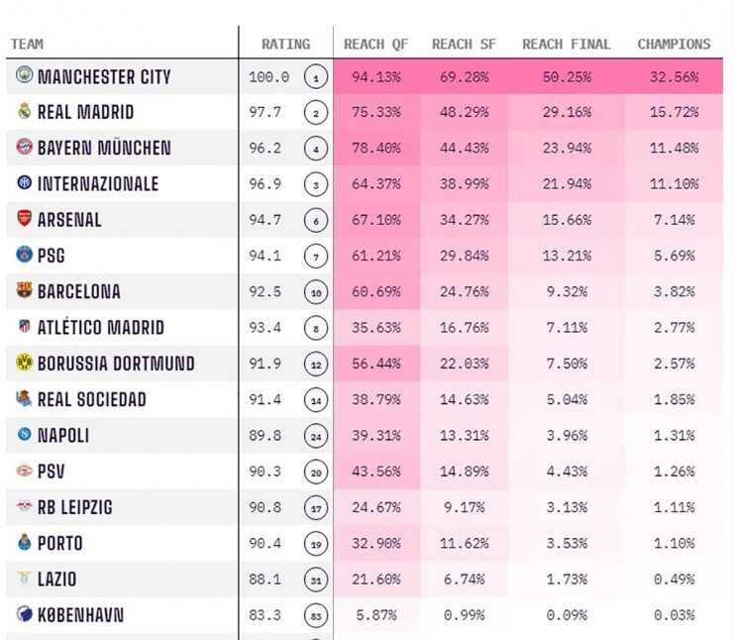Click the Internazionale badge icon

point(25,182)
